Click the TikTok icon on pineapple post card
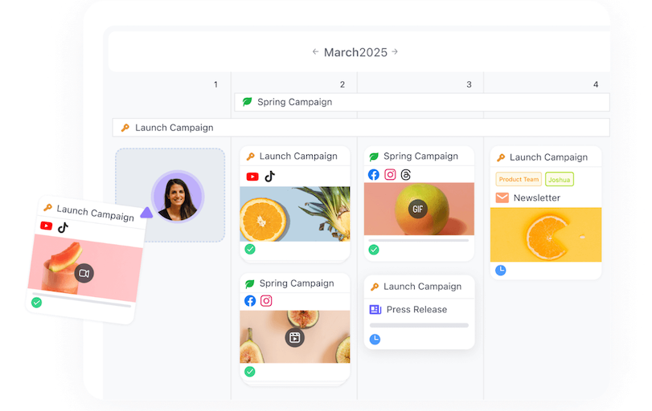This screenshot has height=411, width=652. (270, 177)
